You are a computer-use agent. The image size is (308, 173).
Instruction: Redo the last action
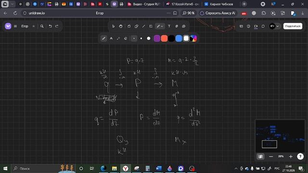click(57, 26)
